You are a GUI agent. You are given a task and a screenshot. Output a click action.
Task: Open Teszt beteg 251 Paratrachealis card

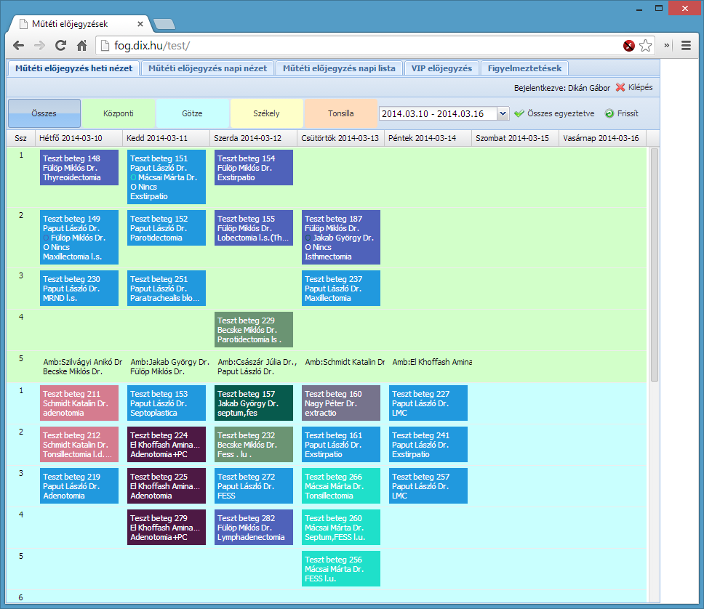pos(167,288)
